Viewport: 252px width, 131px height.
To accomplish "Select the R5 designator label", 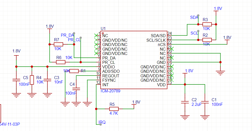I will tap(112, 104).
